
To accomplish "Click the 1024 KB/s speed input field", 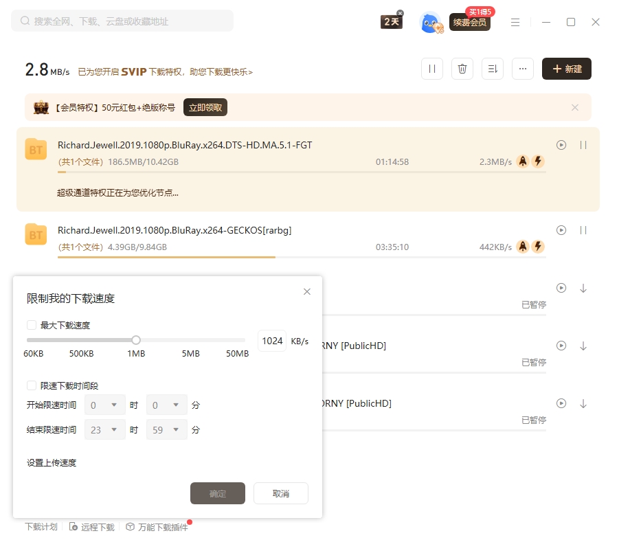I will coord(272,341).
